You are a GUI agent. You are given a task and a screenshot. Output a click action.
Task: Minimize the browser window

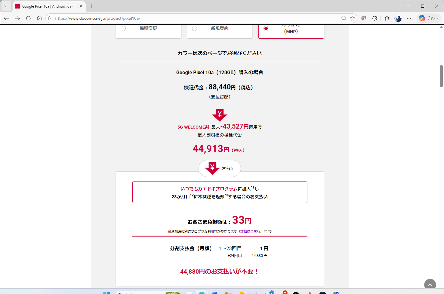409,6
